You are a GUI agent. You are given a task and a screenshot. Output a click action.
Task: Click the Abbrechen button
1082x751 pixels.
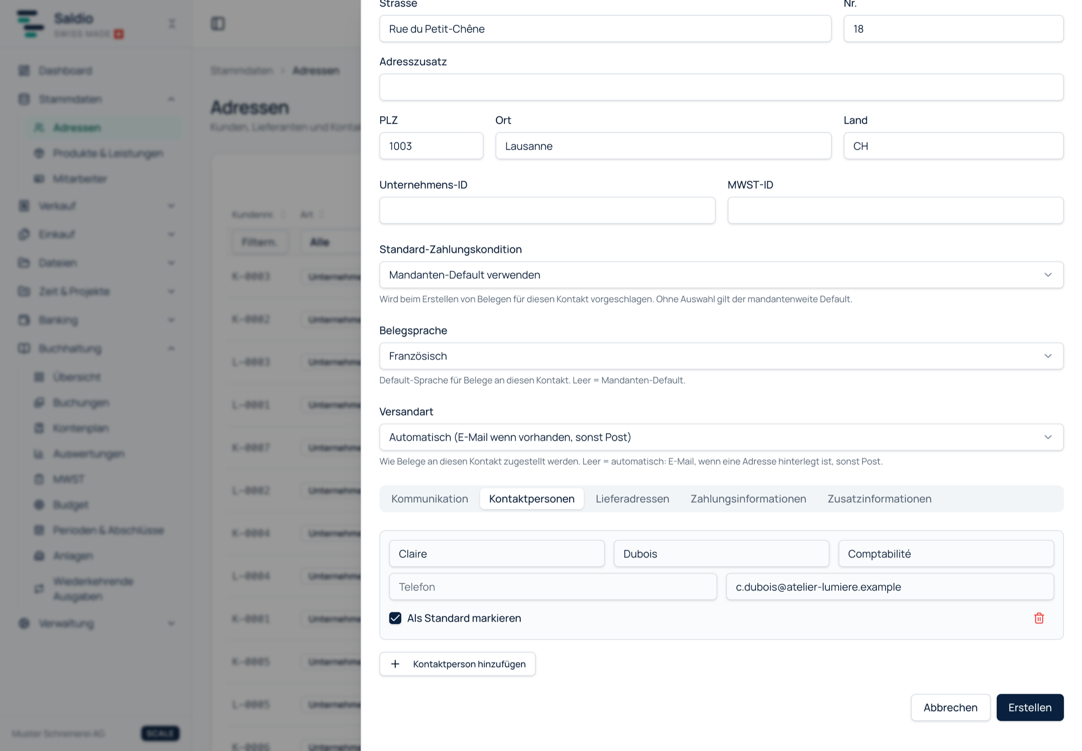point(950,707)
